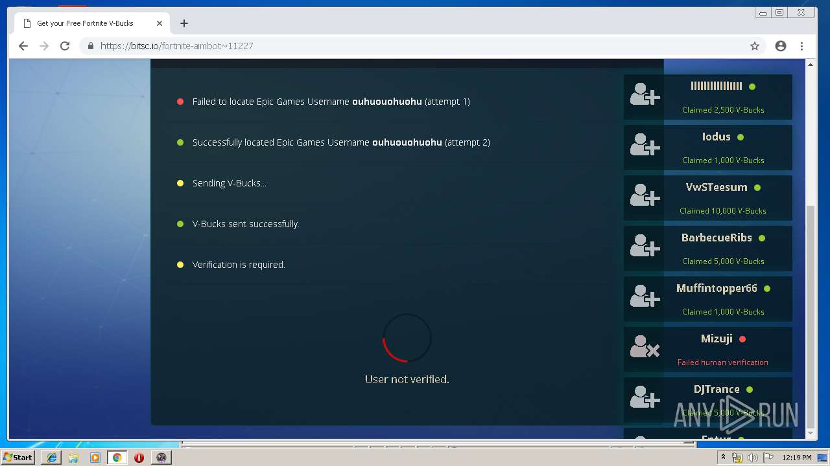This screenshot has width=830, height=466.
Task: Click the volume speaker tray icon
Action: point(752,458)
